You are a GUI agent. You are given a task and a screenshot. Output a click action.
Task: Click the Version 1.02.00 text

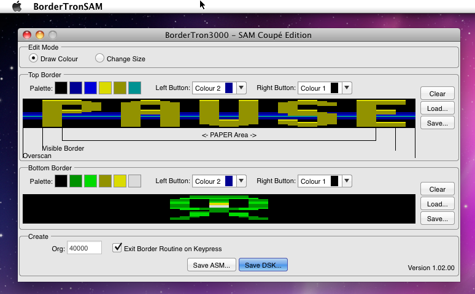click(431, 268)
